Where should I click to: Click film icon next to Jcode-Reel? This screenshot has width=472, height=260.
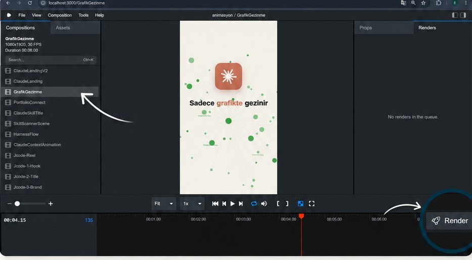pyautogui.click(x=8, y=155)
